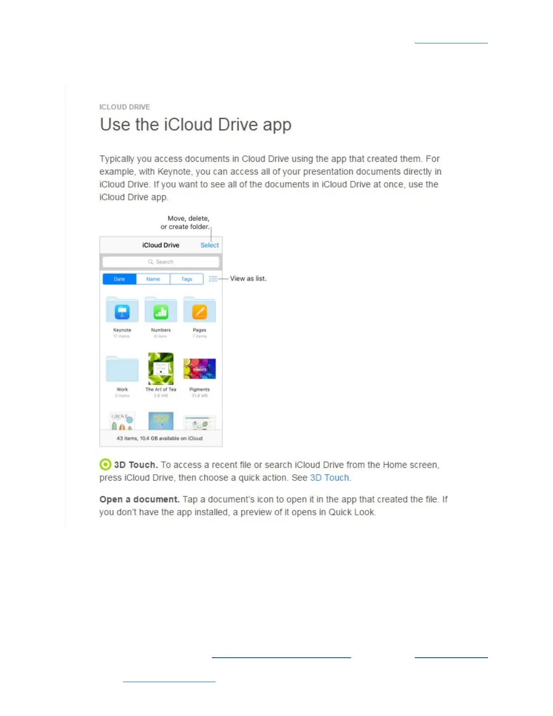Viewport: 553px width, 716px height.
Task: Click the Keynote folder name label
Action: coord(122,330)
